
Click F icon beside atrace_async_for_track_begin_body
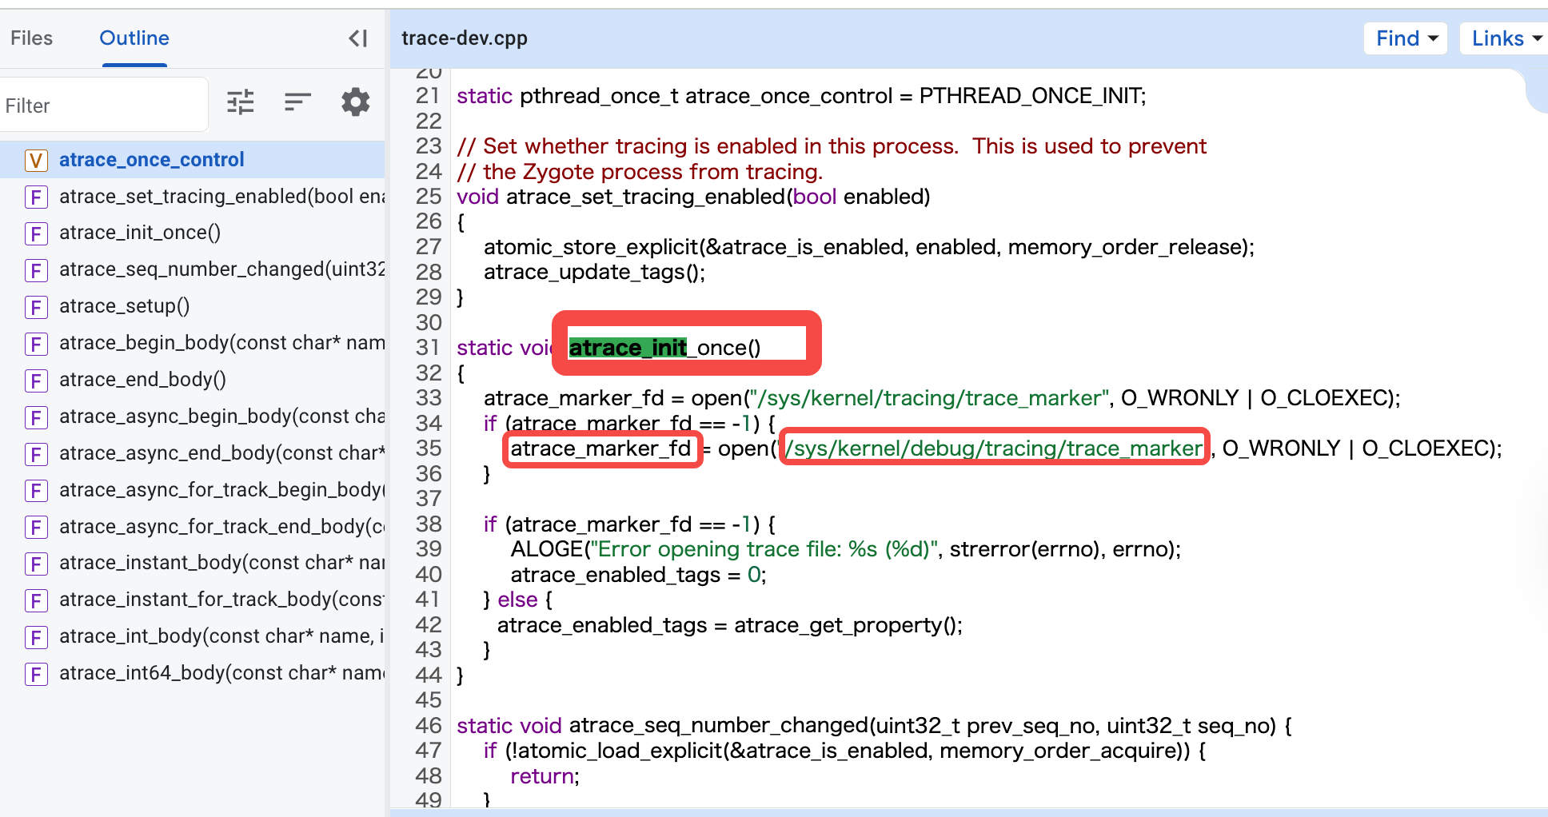[x=36, y=491]
